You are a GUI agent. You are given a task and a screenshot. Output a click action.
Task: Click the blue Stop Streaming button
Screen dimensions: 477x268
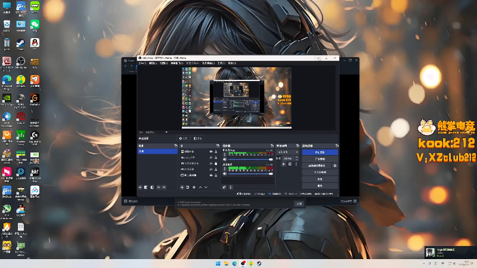tap(320, 152)
